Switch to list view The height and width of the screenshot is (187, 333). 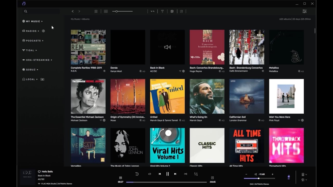[106, 11]
